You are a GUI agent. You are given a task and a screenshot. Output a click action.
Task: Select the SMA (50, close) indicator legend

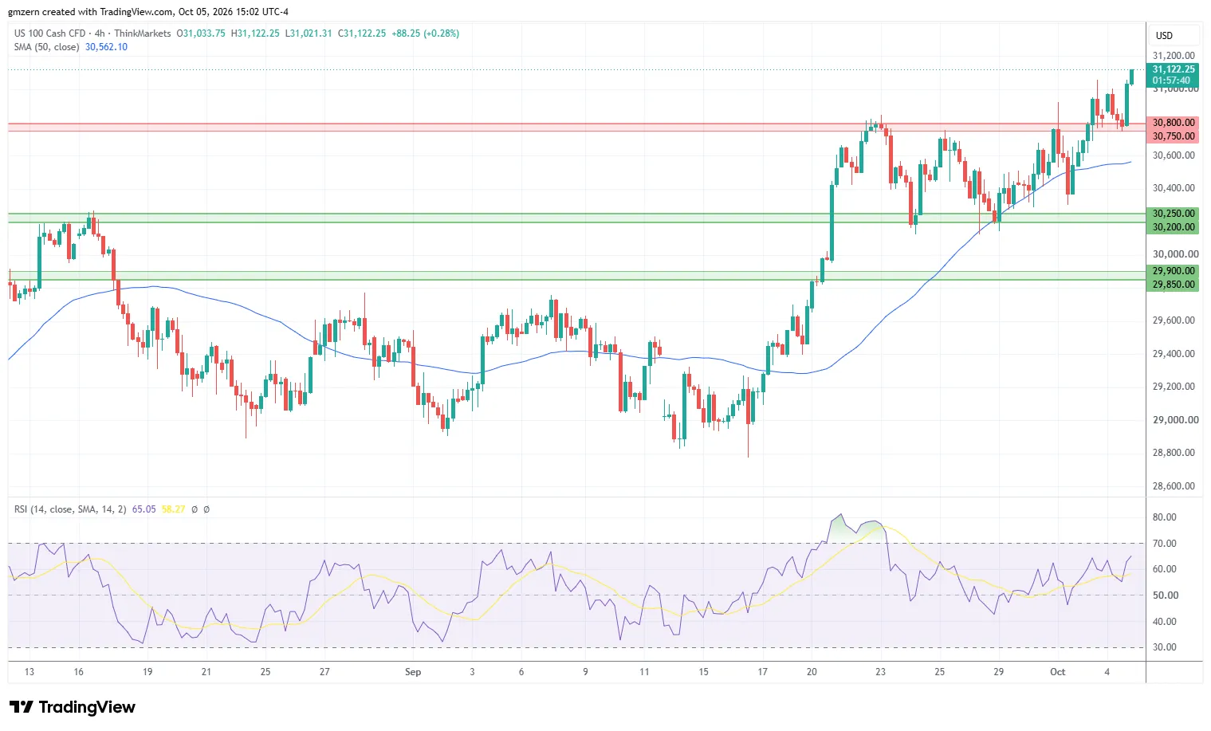pyautogui.click(x=46, y=47)
